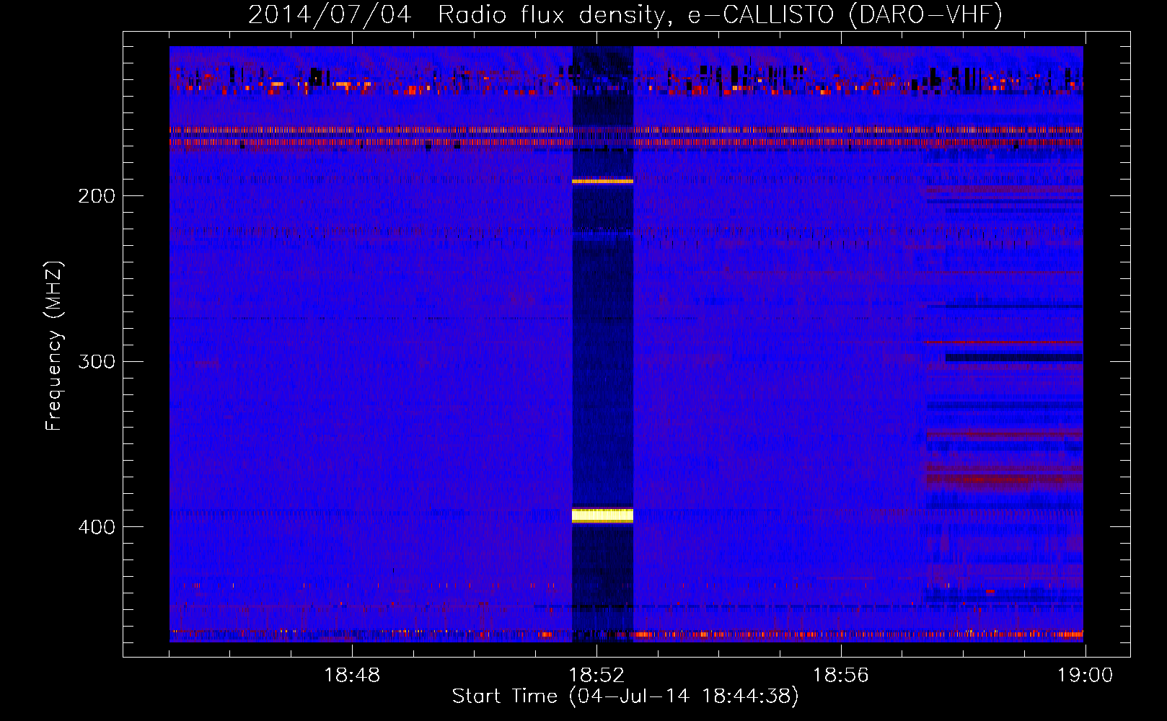This screenshot has height=721, width=1167.
Task: Click the bright yellow emission band near 400 MHz
Action: [602, 515]
